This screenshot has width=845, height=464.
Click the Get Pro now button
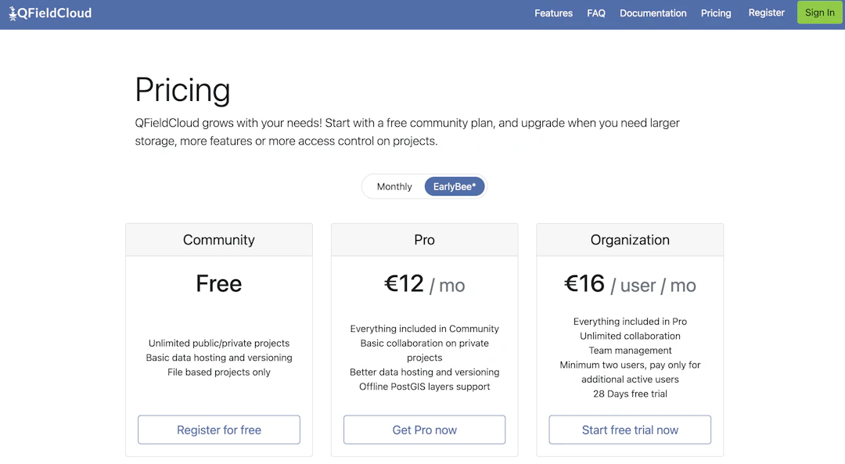pos(425,430)
